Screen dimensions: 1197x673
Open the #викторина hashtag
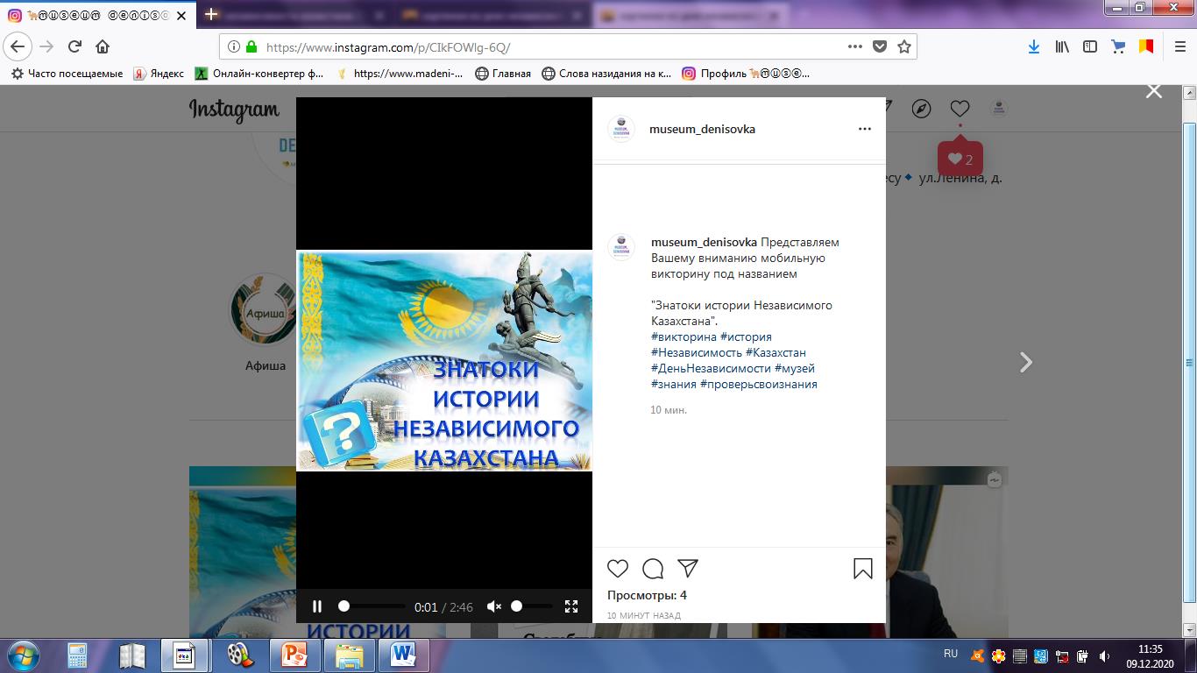coord(683,337)
